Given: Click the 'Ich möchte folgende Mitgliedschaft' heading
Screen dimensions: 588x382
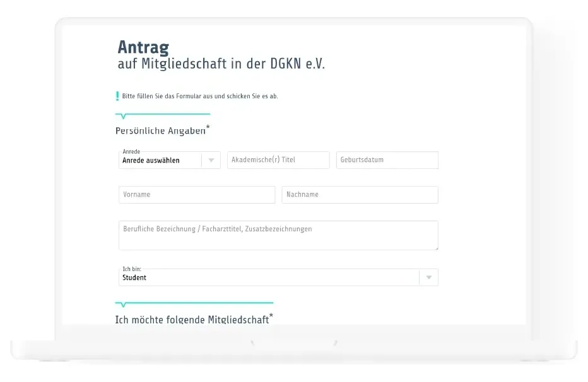Looking at the screenshot, I should [194, 319].
